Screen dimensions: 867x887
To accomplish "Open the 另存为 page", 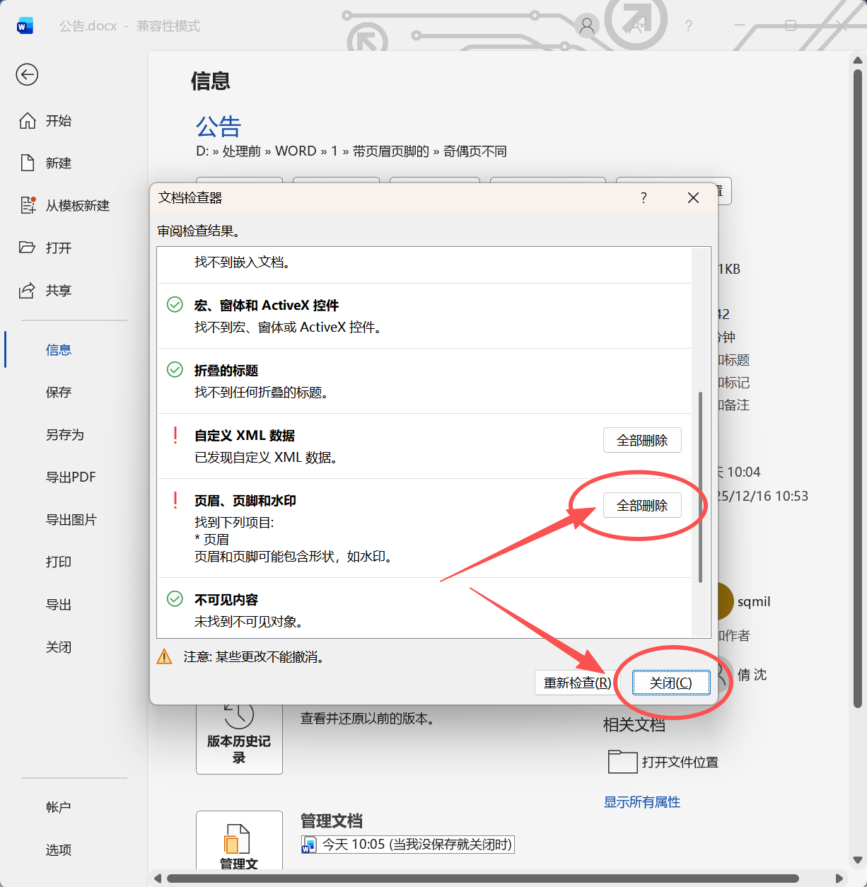I will [x=65, y=435].
